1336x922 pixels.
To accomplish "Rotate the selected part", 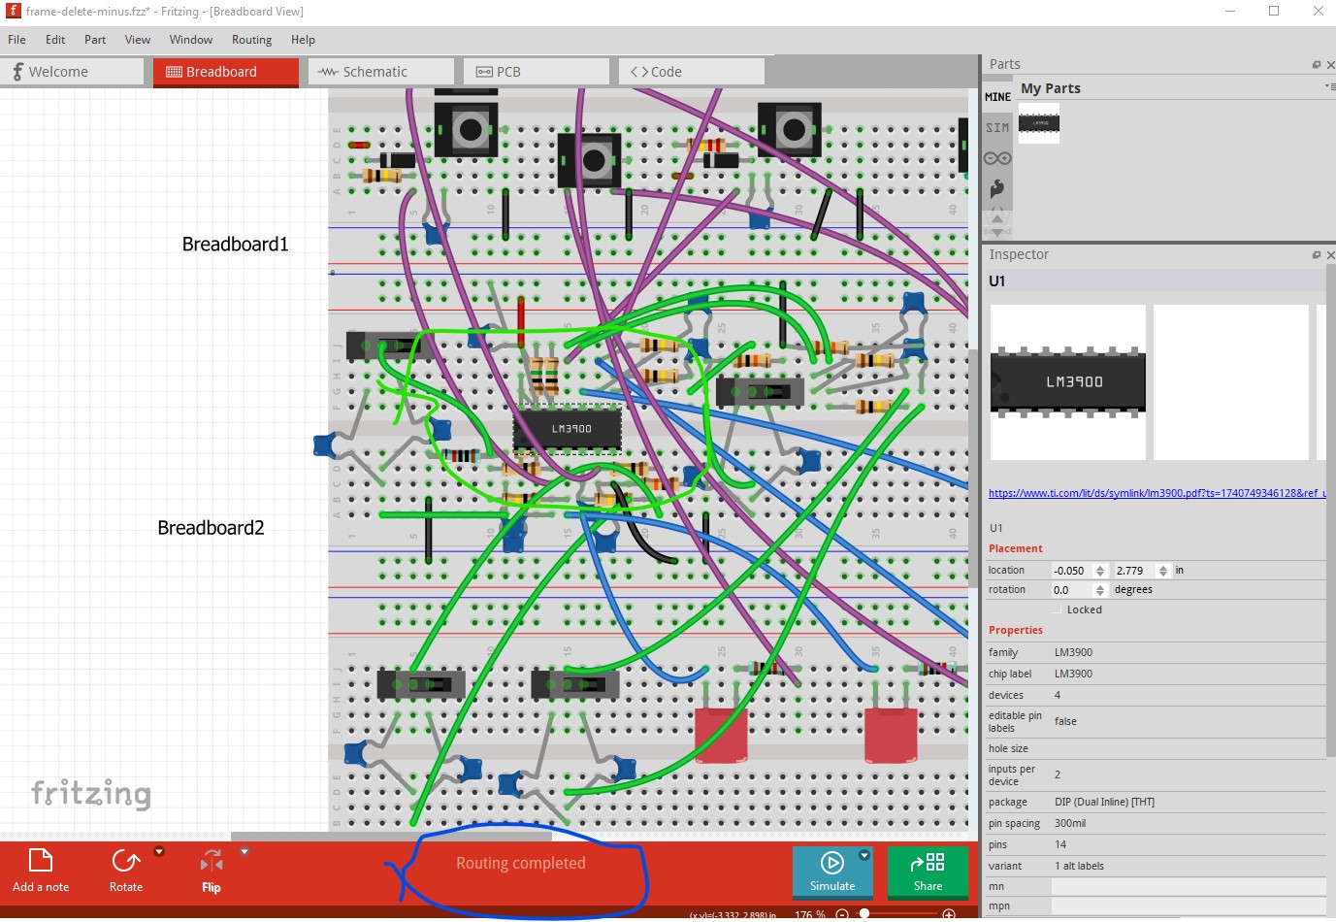I will click(x=126, y=870).
